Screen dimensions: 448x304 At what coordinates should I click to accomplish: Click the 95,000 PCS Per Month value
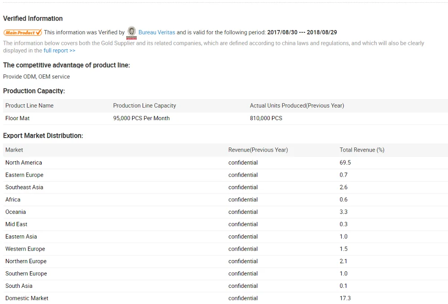[x=141, y=118]
